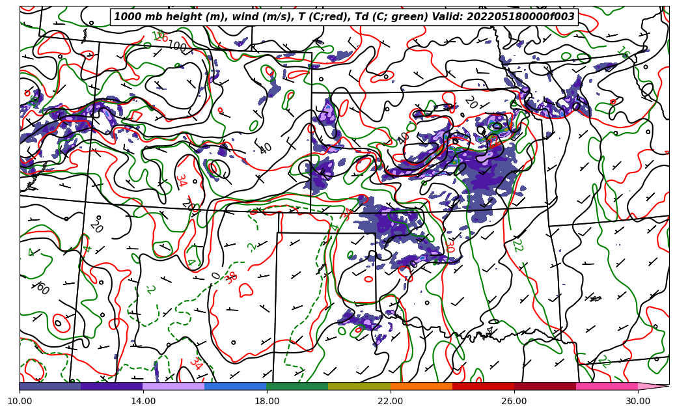Click the pink 28–30 colorbar segment
This screenshot has width=675, height=412.
(x=607, y=386)
